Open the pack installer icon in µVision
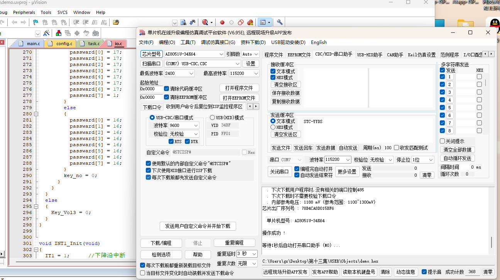The width and height of the screenshot is (500, 280). click(95, 33)
